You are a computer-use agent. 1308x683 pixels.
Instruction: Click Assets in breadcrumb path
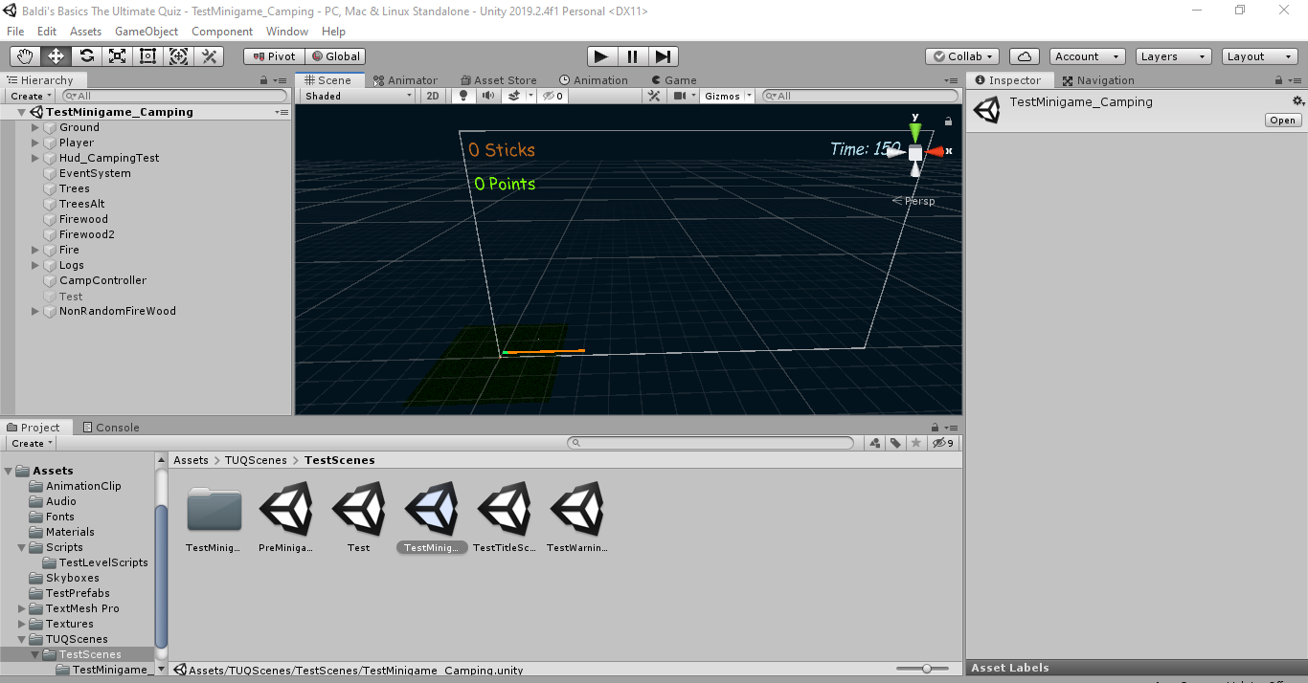pos(191,460)
